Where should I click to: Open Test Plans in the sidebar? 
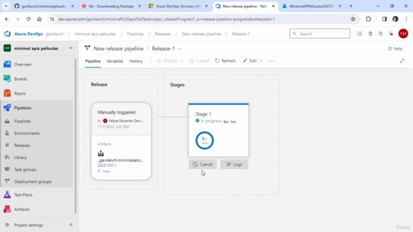(x=23, y=195)
